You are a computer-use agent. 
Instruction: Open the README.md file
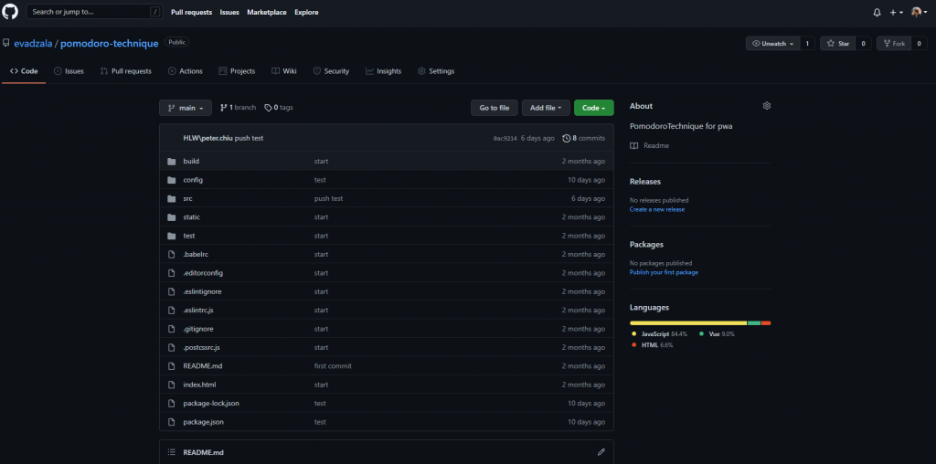[x=203, y=366]
